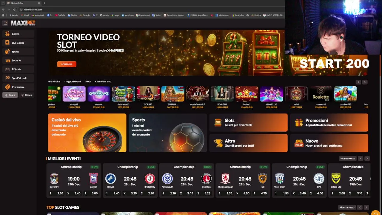
Task: Open the Maps bookmark
Action: [x=115, y=15]
